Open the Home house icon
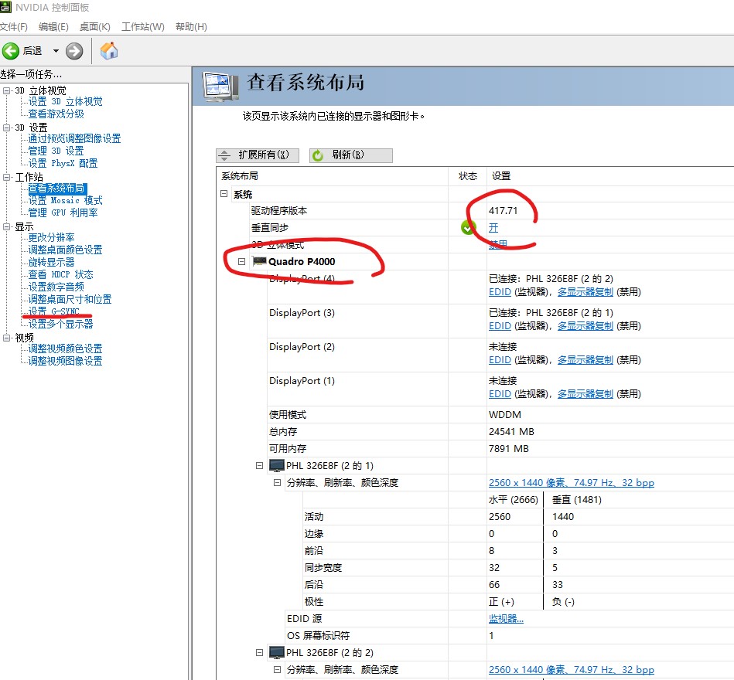Image resolution: width=734 pixels, height=680 pixels. pos(109,50)
